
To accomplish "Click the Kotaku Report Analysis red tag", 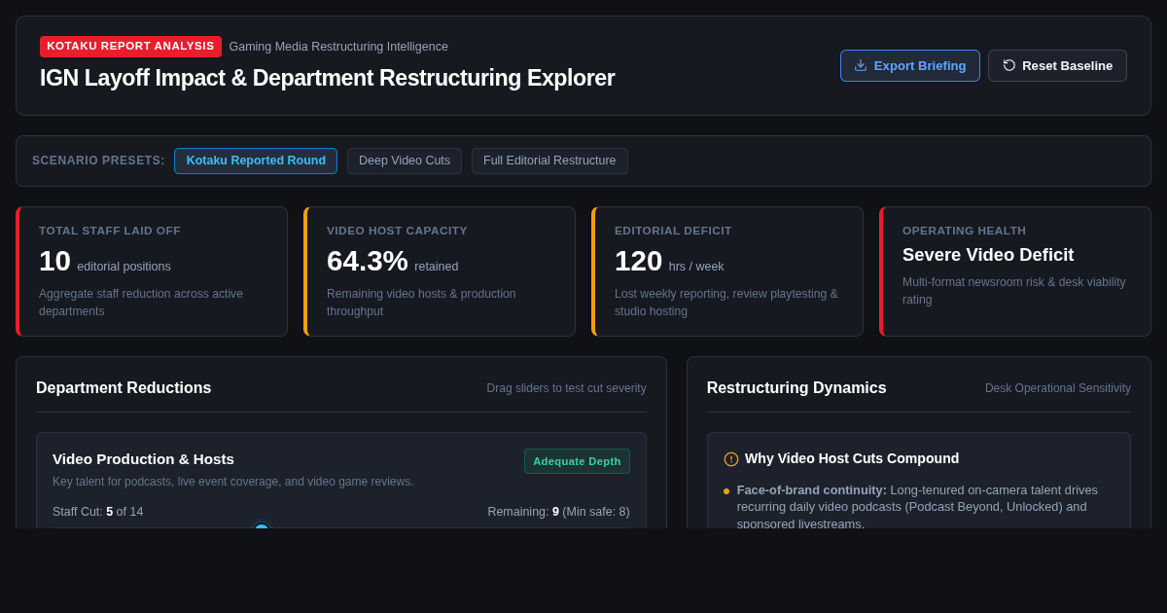I will pos(130,47).
